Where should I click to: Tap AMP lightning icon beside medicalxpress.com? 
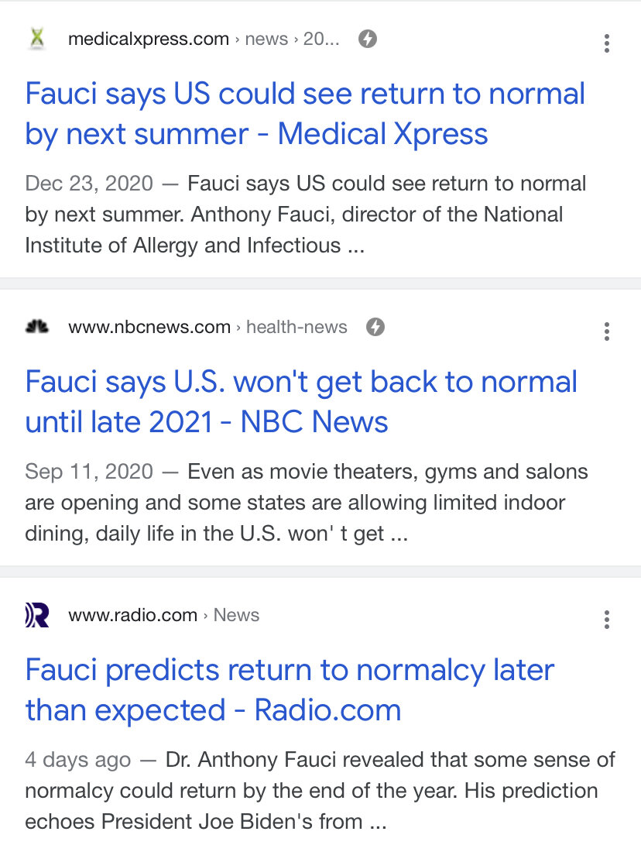point(368,40)
